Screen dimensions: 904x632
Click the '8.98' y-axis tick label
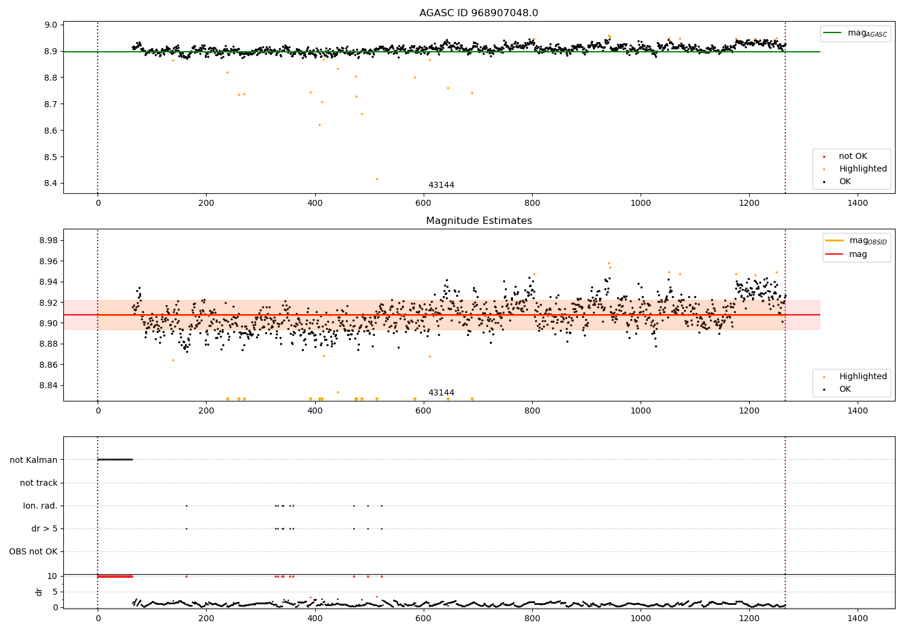click(49, 241)
